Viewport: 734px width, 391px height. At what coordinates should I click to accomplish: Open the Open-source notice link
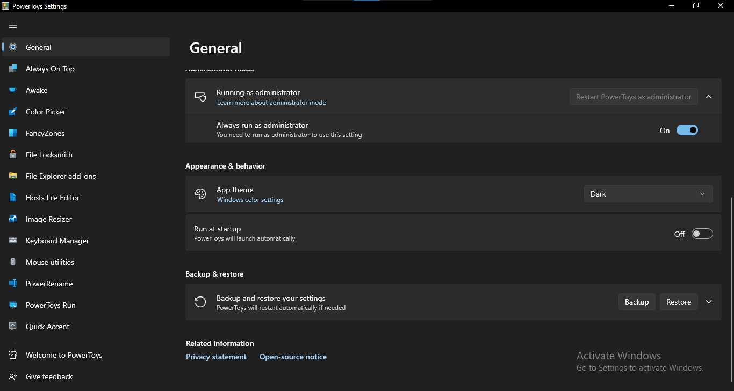[293, 357]
